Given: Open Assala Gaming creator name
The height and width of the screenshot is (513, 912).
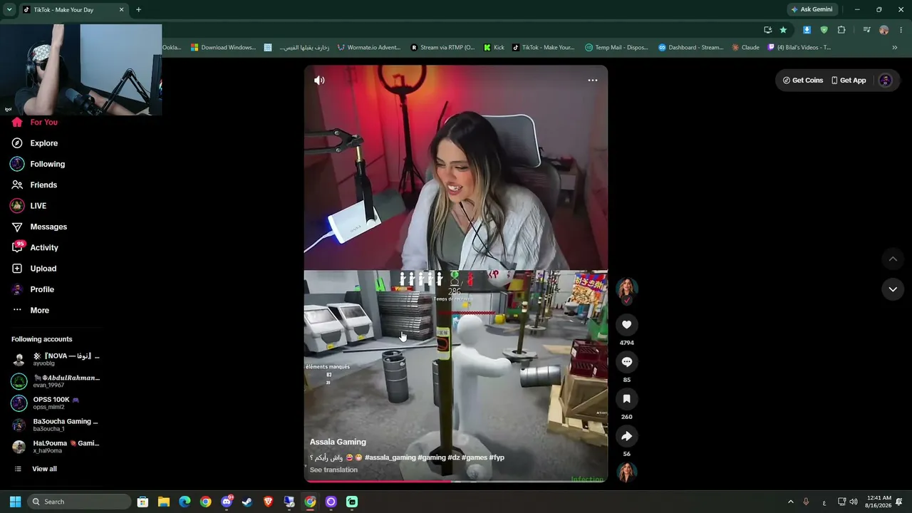Looking at the screenshot, I should click(338, 442).
